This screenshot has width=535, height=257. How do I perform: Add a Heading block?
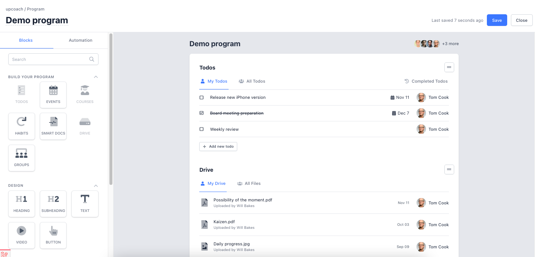tap(21, 204)
